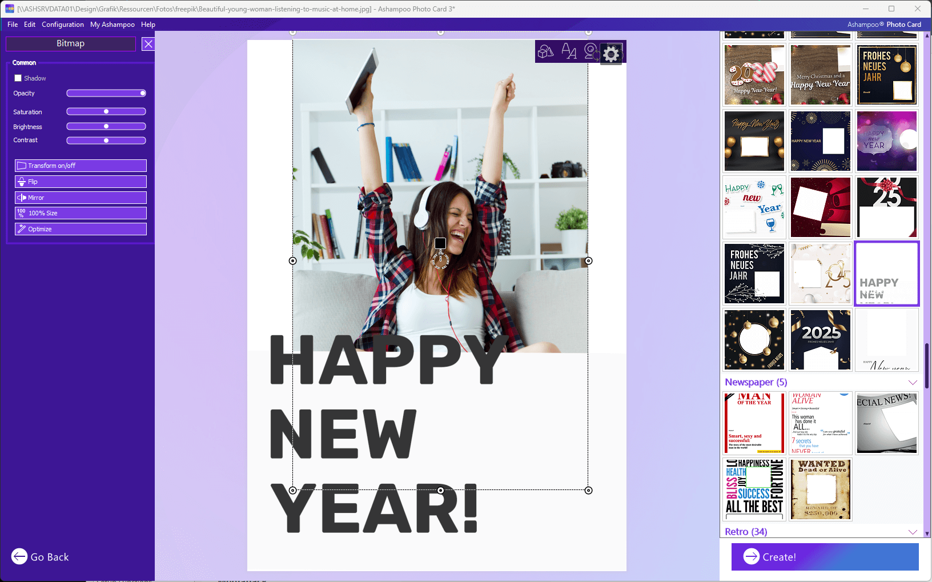Click Go Back button
Screen dimensions: 932x582
pos(40,557)
